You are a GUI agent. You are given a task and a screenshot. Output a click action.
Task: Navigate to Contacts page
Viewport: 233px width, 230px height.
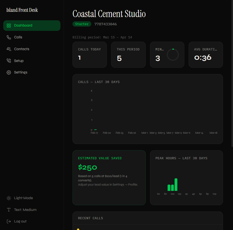pyautogui.click(x=22, y=49)
